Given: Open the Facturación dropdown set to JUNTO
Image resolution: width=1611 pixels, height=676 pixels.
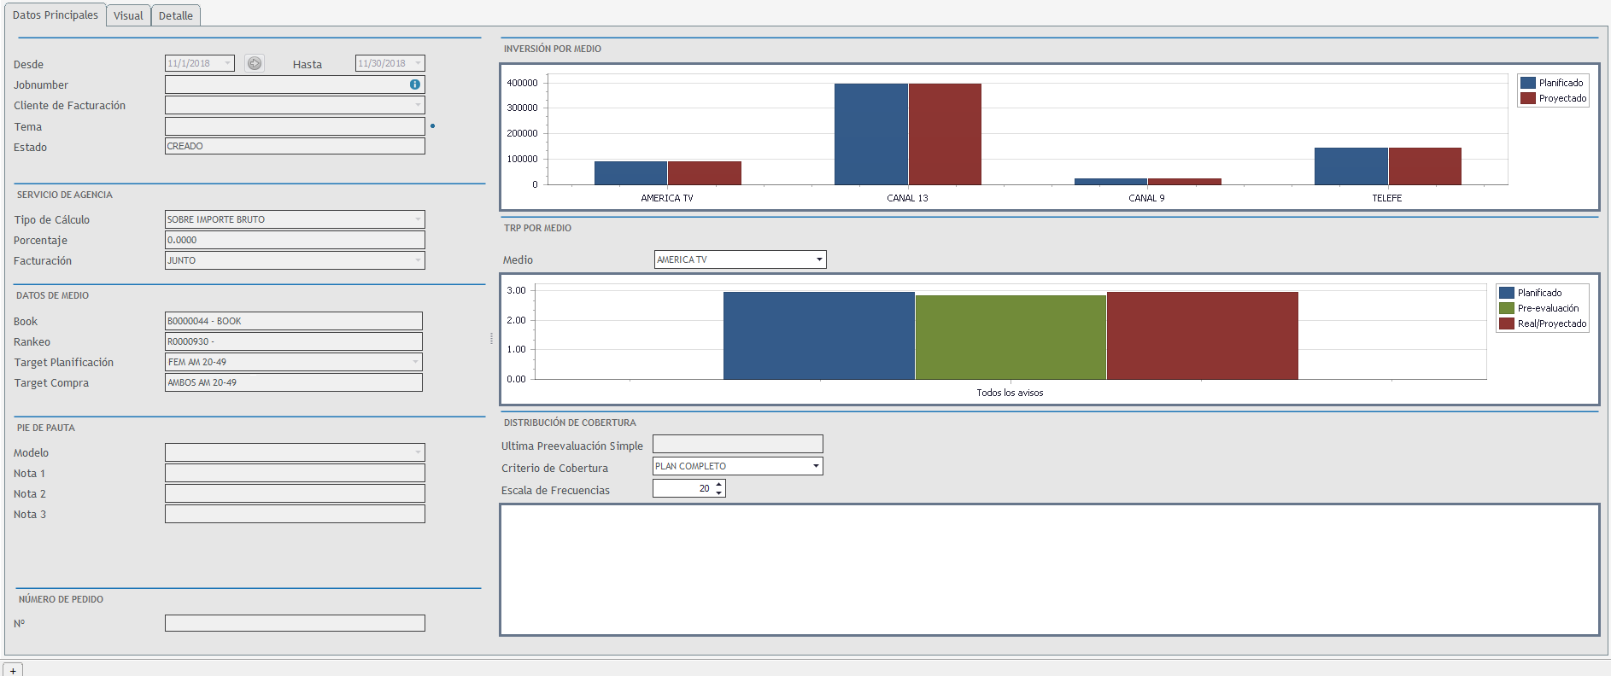Looking at the screenshot, I should click(418, 260).
